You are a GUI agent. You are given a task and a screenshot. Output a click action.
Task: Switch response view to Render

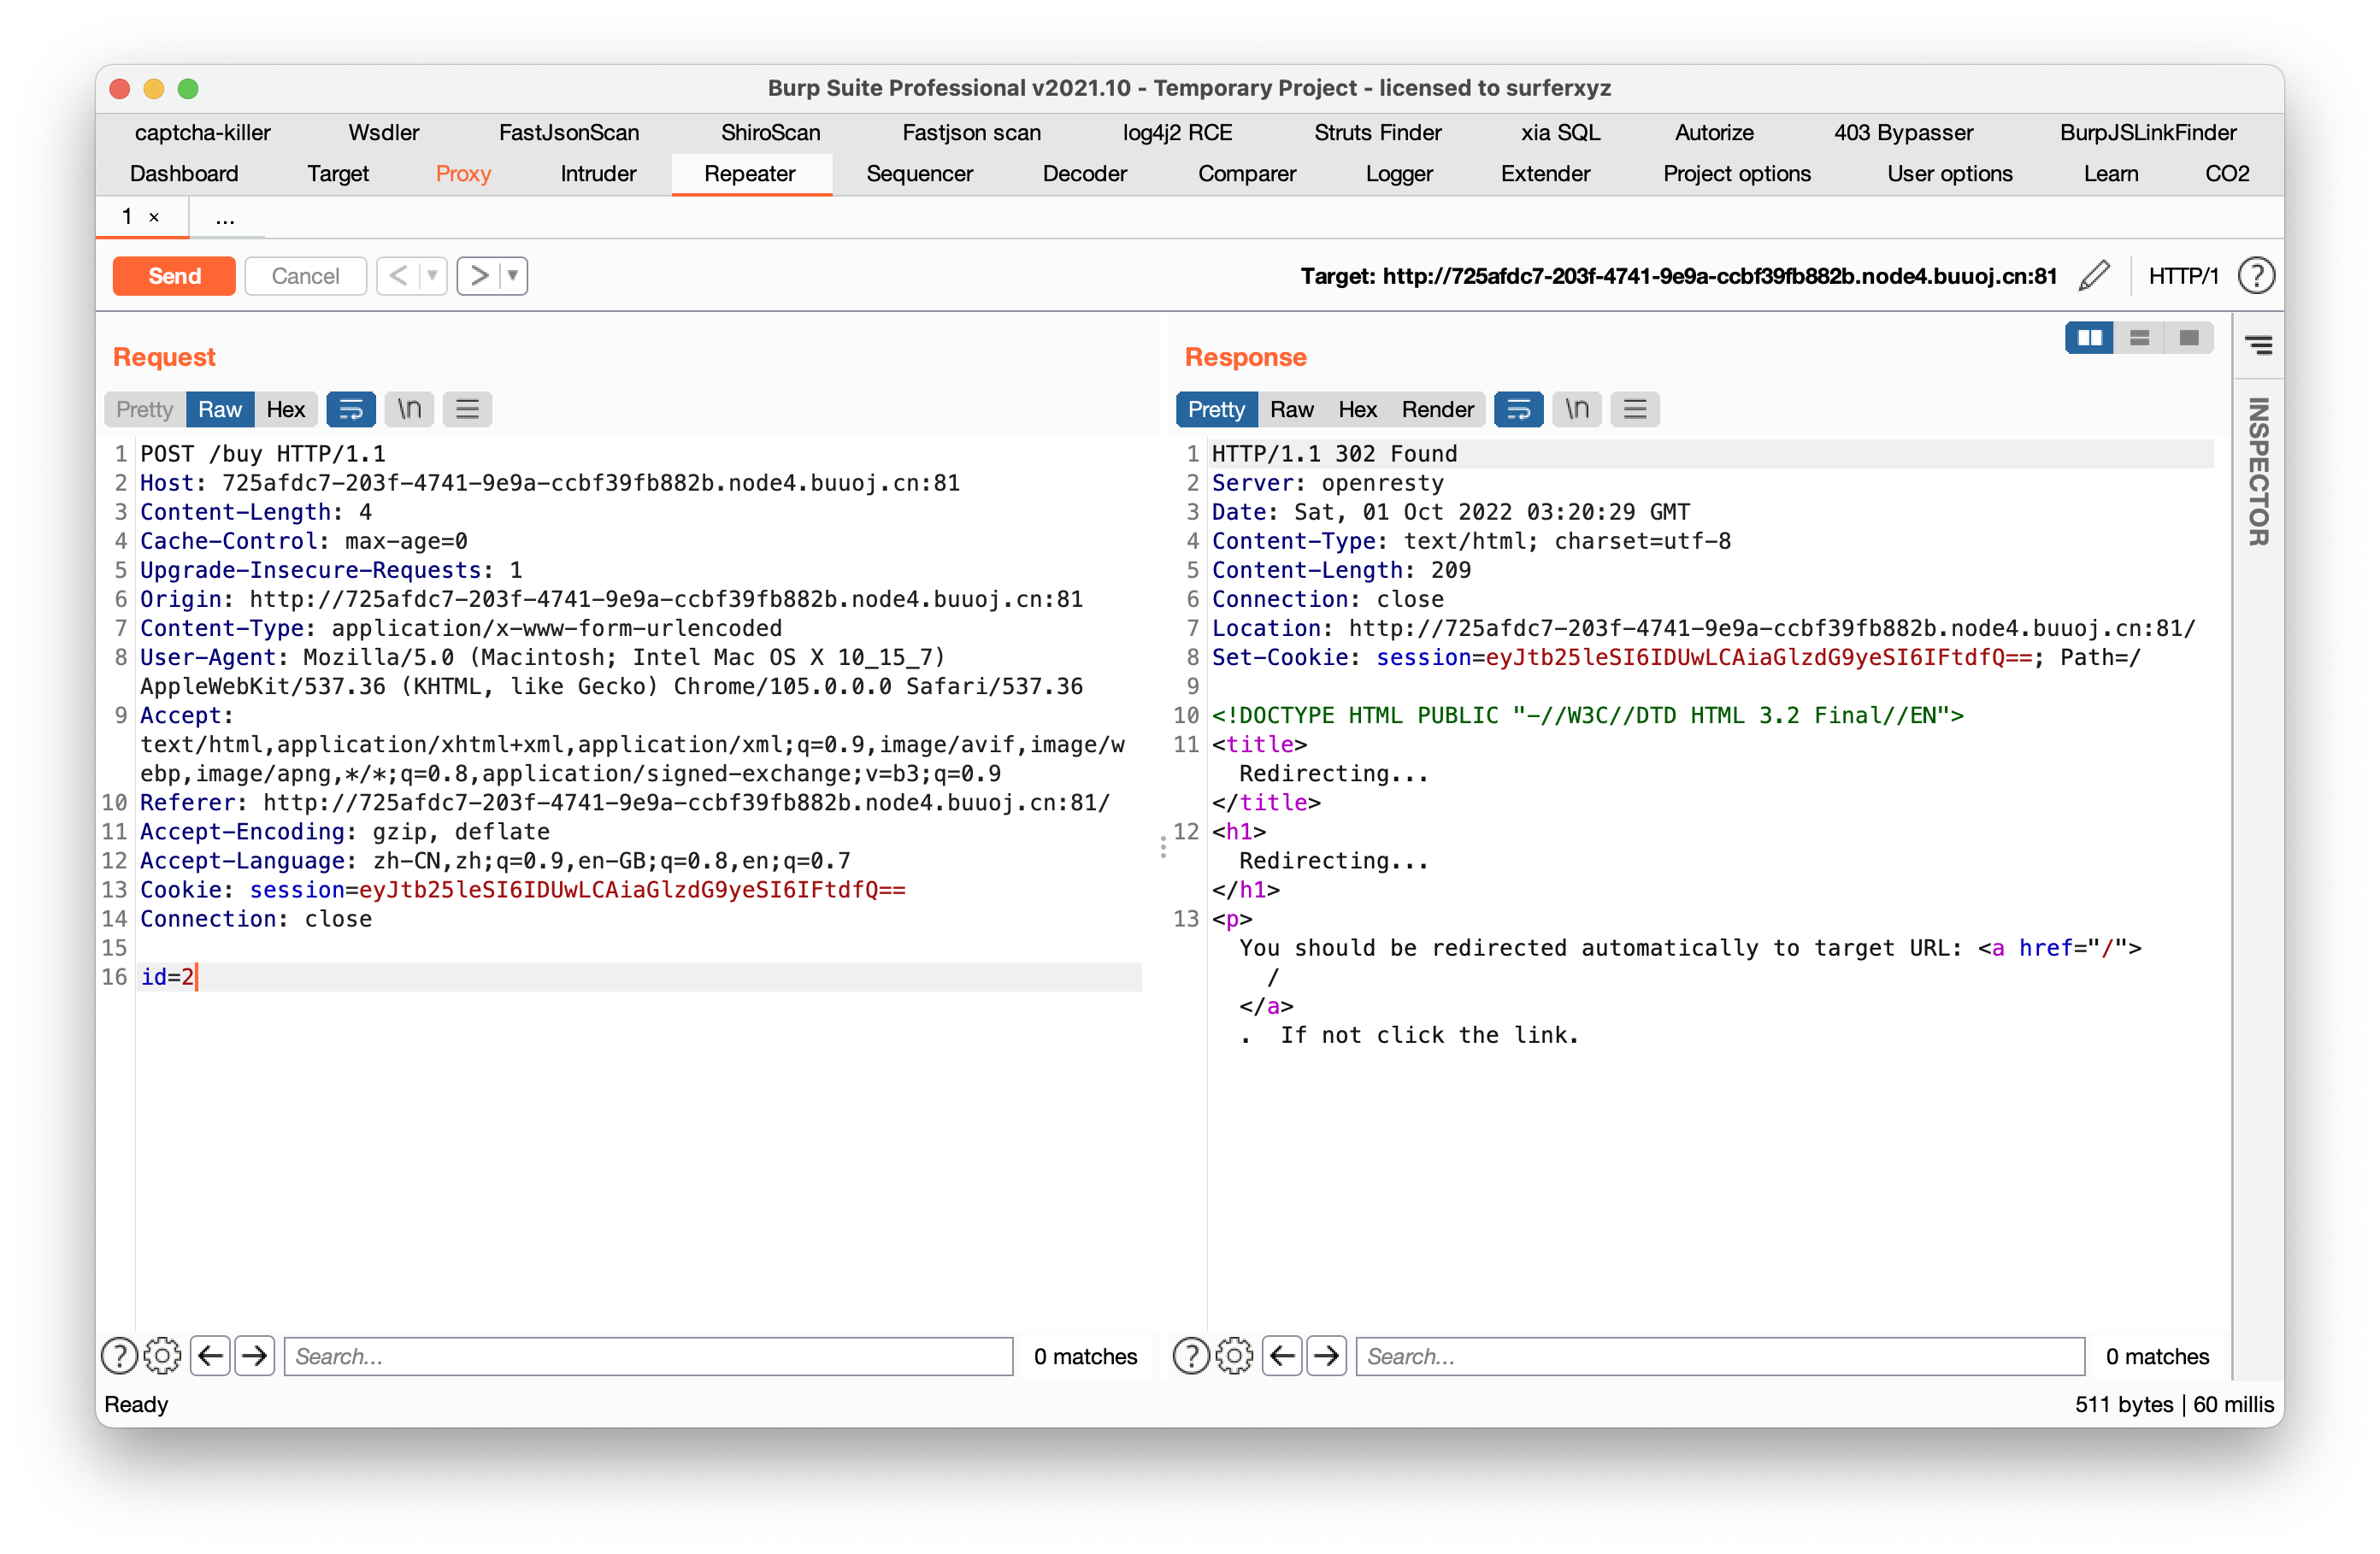(1436, 409)
